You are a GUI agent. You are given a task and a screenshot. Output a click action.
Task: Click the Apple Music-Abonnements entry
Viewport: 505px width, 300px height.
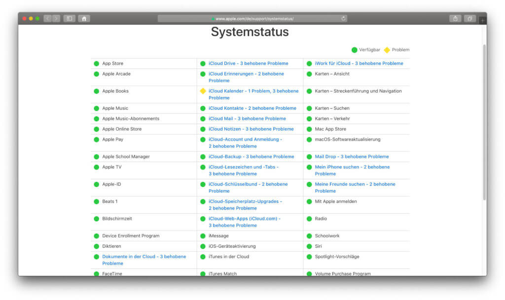click(x=131, y=118)
